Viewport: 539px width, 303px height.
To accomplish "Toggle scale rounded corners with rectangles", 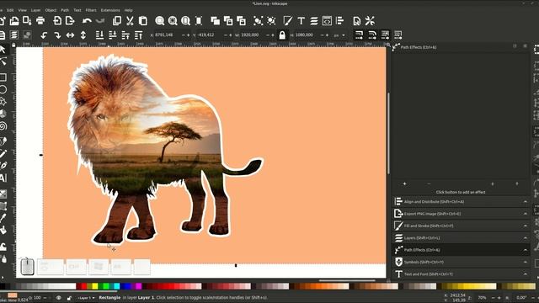I will coord(372,35).
